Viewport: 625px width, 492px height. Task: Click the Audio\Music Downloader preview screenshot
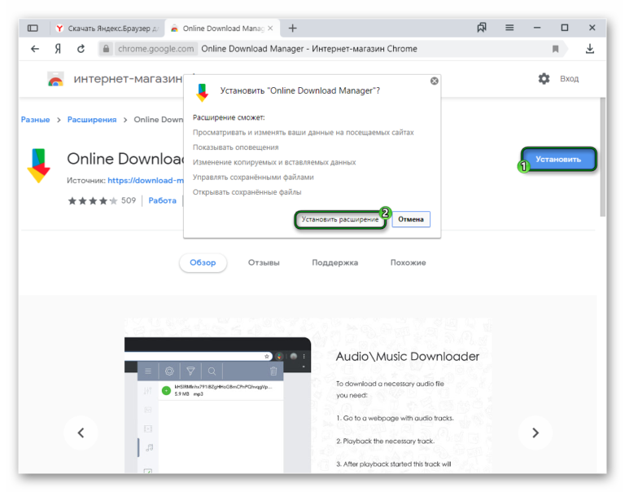[x=308, y=395]
